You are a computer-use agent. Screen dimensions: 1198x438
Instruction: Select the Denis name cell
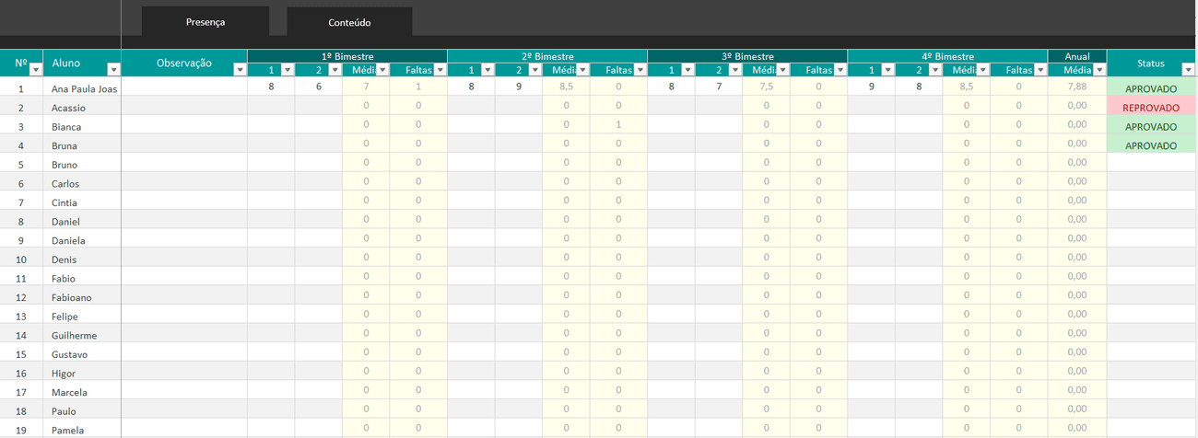(x=82, y=259)
